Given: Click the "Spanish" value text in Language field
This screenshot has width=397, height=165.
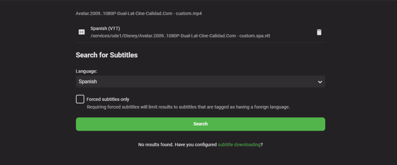Looking at the screenshot, I should point(88,82).
